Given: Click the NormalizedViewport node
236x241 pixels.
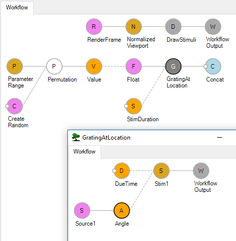Looking at the screenshot, I should click(133, 27).
